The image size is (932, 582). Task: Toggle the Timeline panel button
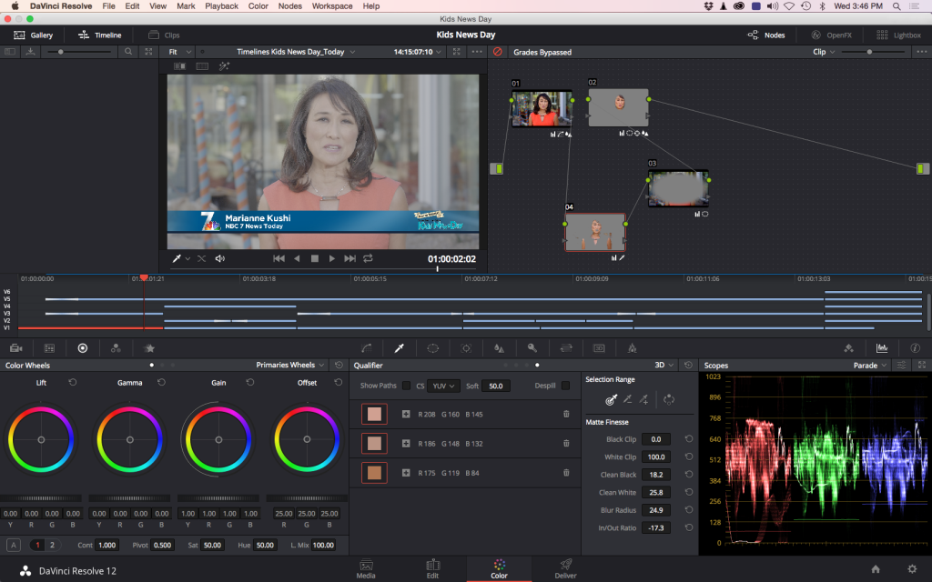[99, 35]
